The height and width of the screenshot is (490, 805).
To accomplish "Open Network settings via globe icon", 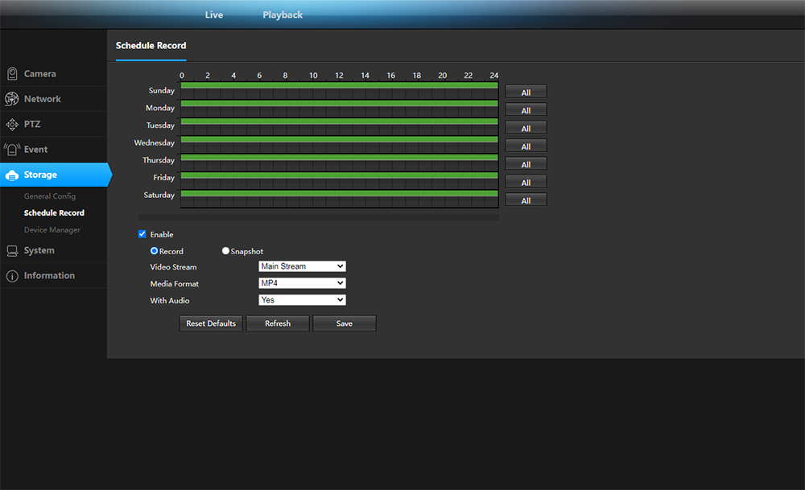I will pyautogui.click(x=12, y=99).
